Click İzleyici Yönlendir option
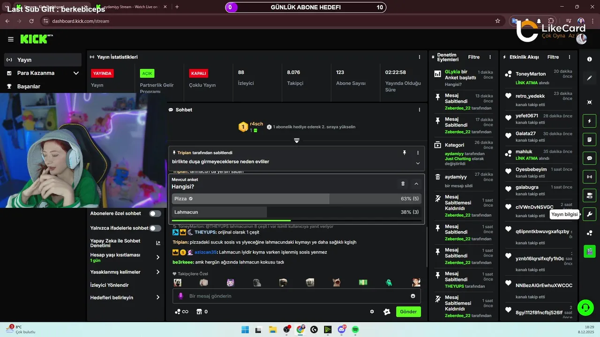Image resolution: width=600 pixels, height=337 pixels. click(109, 285)
